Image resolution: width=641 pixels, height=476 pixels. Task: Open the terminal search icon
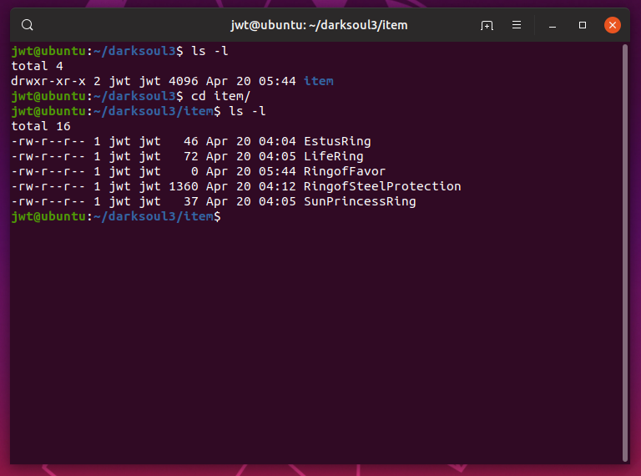click(28, 25)
